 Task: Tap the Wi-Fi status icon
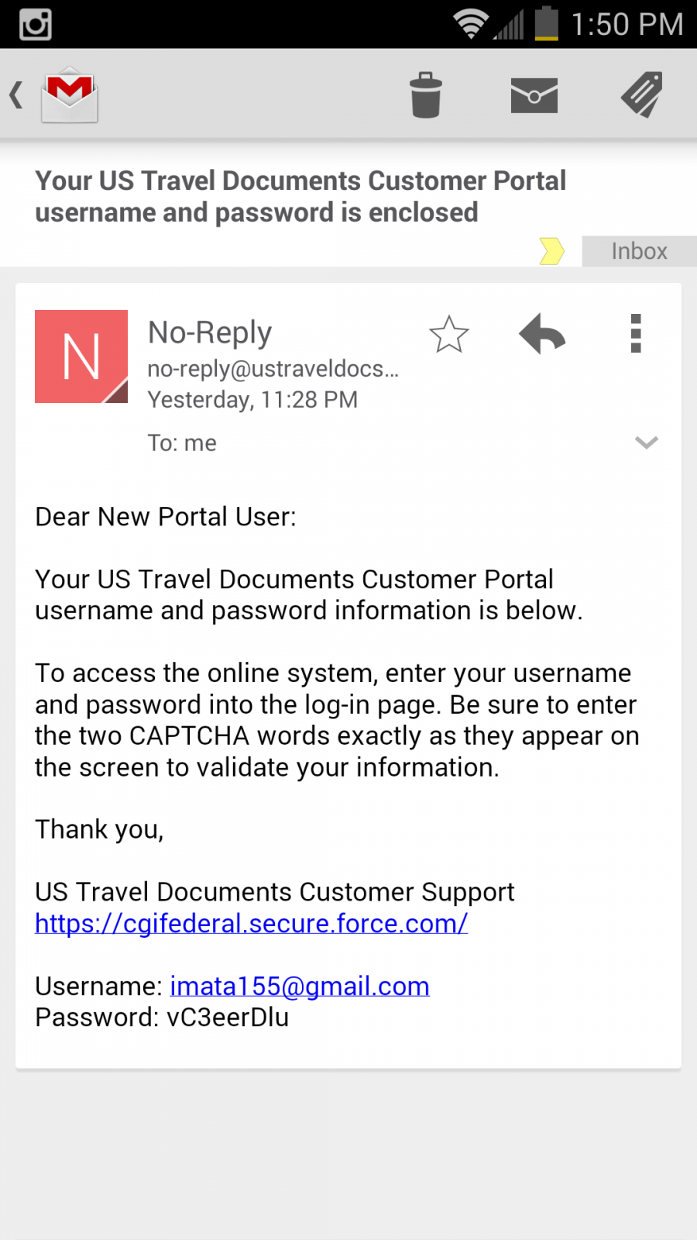pos(470,24)
